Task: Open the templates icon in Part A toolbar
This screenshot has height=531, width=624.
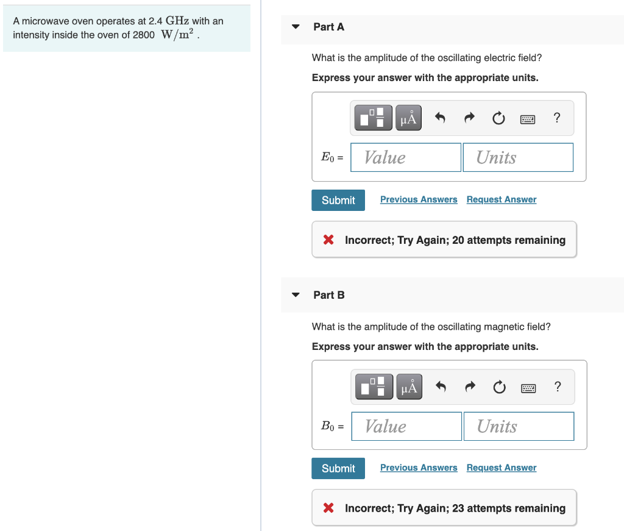Action: click(373, 118)
